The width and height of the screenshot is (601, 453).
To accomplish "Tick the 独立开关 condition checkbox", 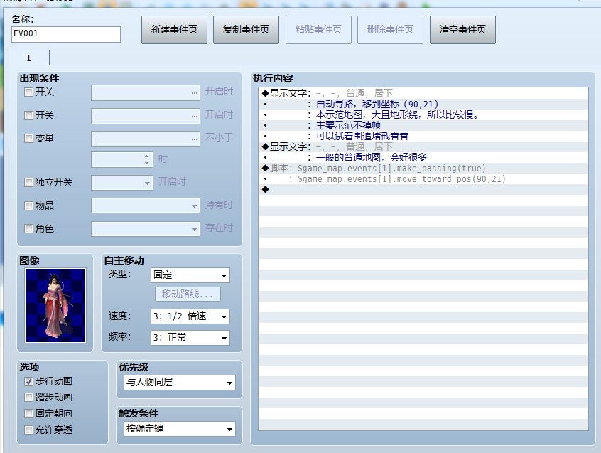I will (28, 182).
